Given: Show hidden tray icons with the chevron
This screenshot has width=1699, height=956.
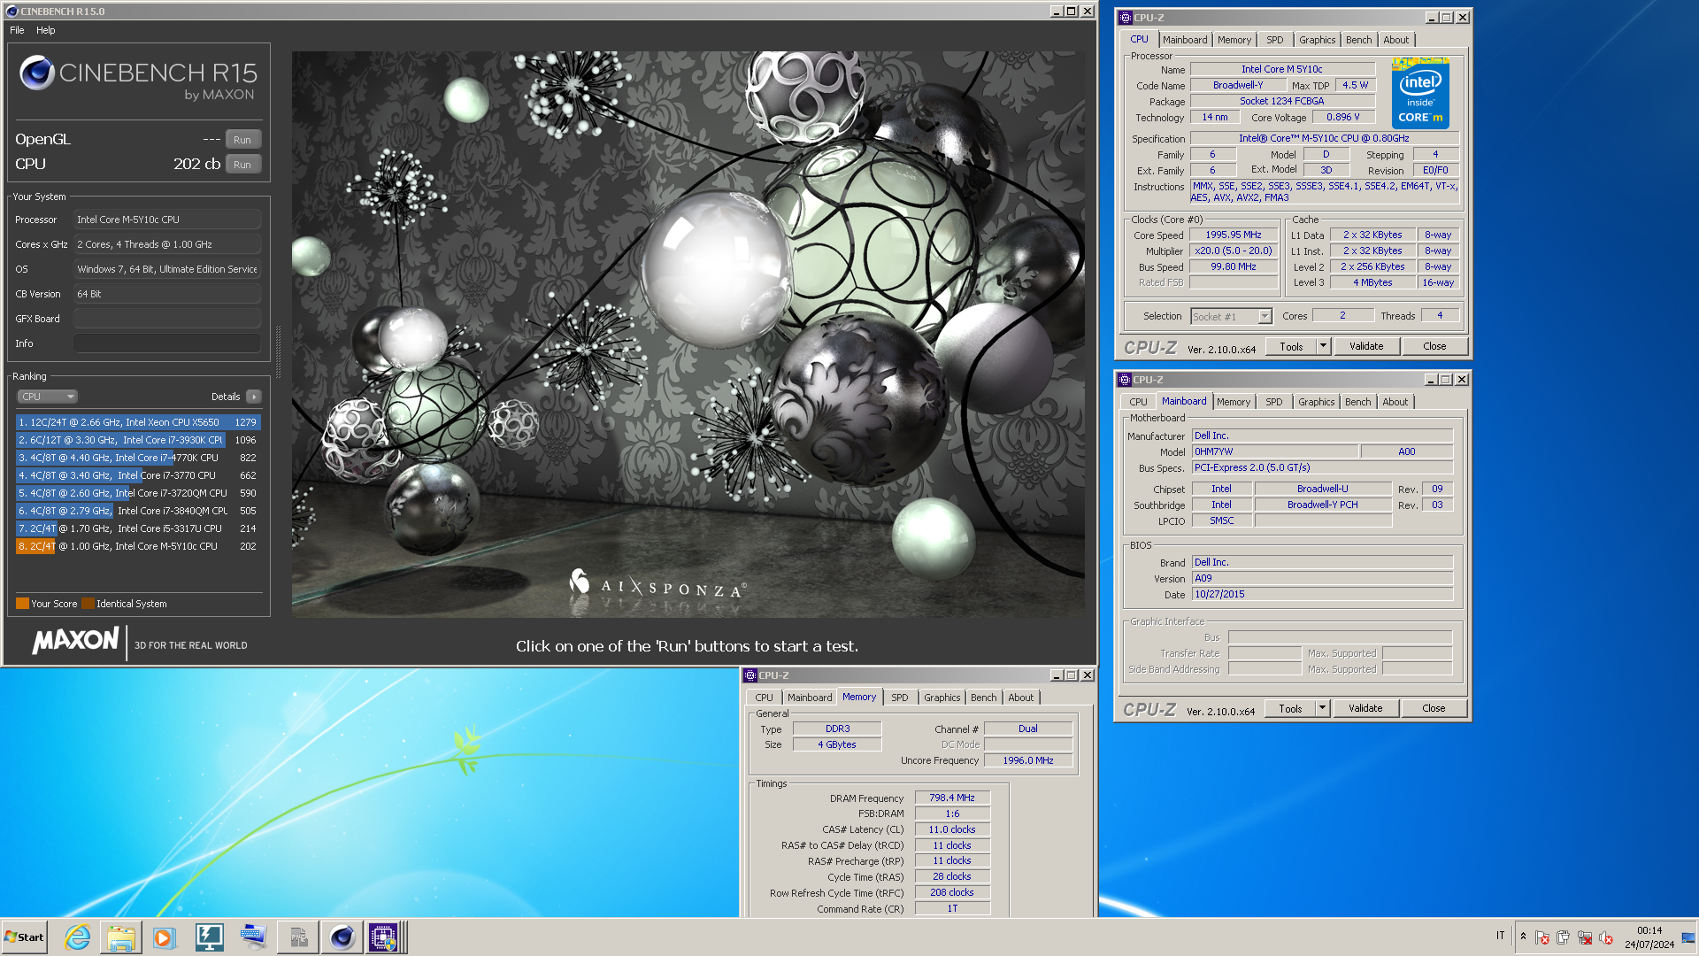Looking at the screenshot, I should click(1523, 937).
